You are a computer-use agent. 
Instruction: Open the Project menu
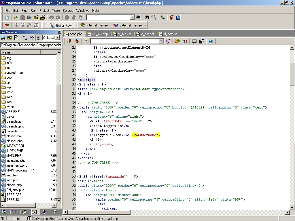pos(44,11)
